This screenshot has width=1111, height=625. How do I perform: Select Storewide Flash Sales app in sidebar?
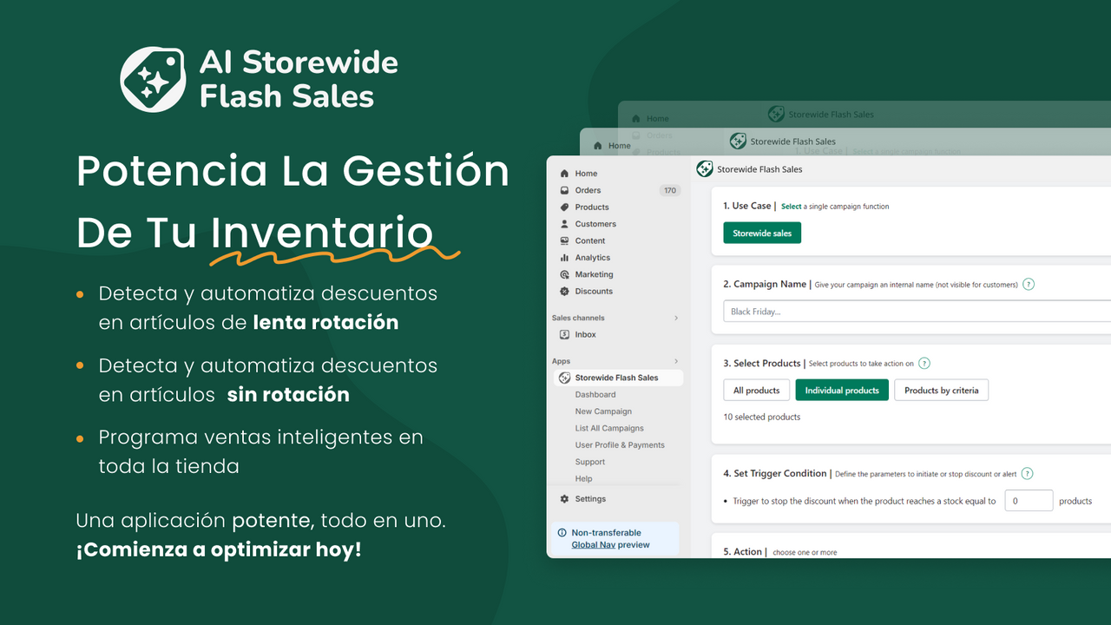[x=618, y=378]
